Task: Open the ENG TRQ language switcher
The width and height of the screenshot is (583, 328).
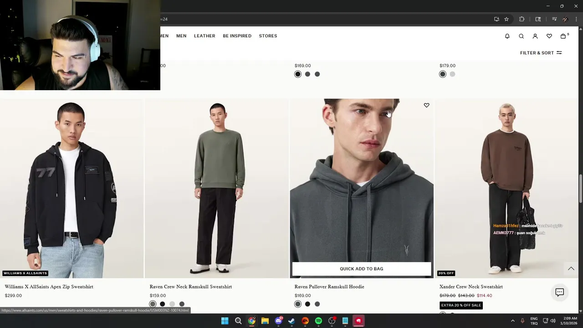Action: click(534, 321)
